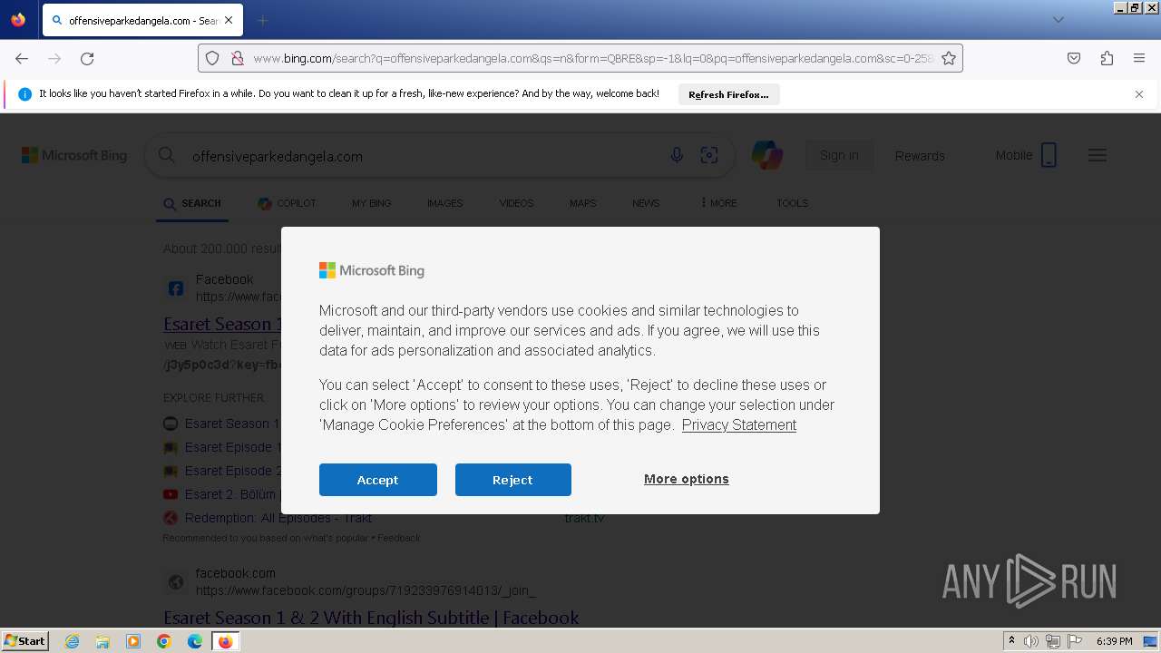Click the Mobile phone icon
Screen dimensions: 1161x653
[1049, 155]
